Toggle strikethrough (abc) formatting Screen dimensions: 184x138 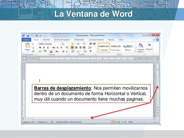click(x=54, y=48)
